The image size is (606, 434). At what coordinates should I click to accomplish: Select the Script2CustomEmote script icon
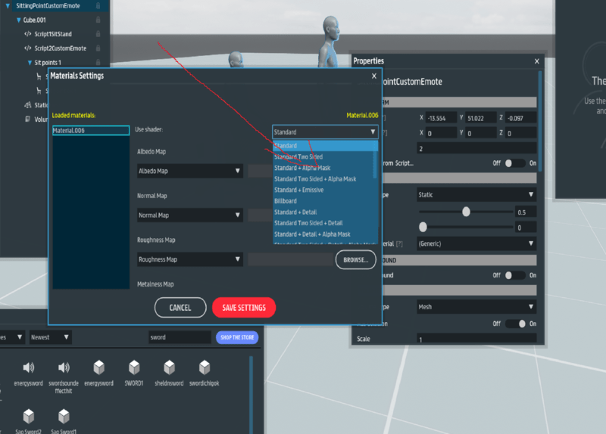click(28, 48)
